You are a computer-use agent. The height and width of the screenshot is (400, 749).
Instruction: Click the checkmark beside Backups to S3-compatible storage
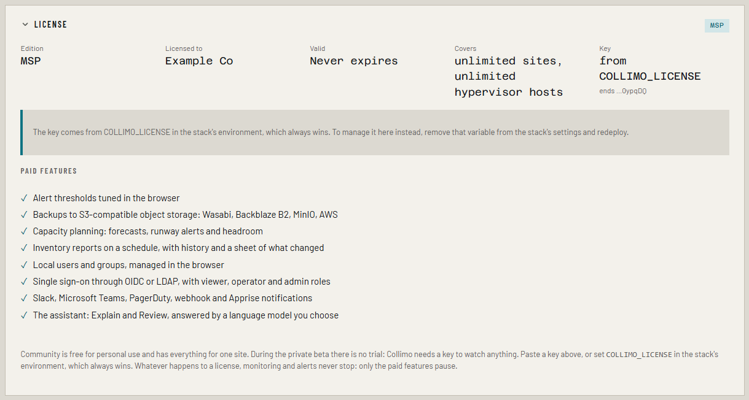pyautogui.click(x=24, y=215)
